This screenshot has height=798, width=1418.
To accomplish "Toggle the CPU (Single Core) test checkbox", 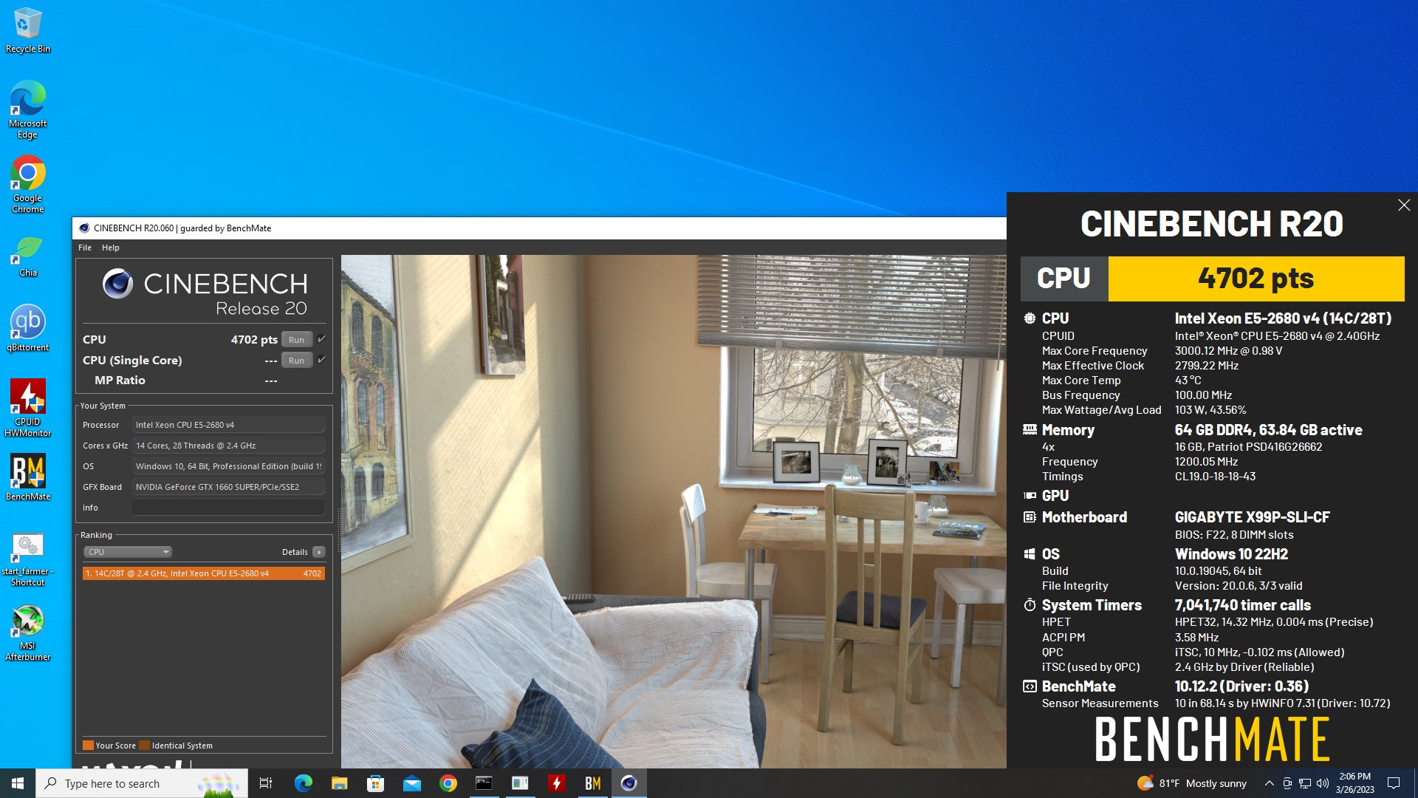I will click(321, 360).
